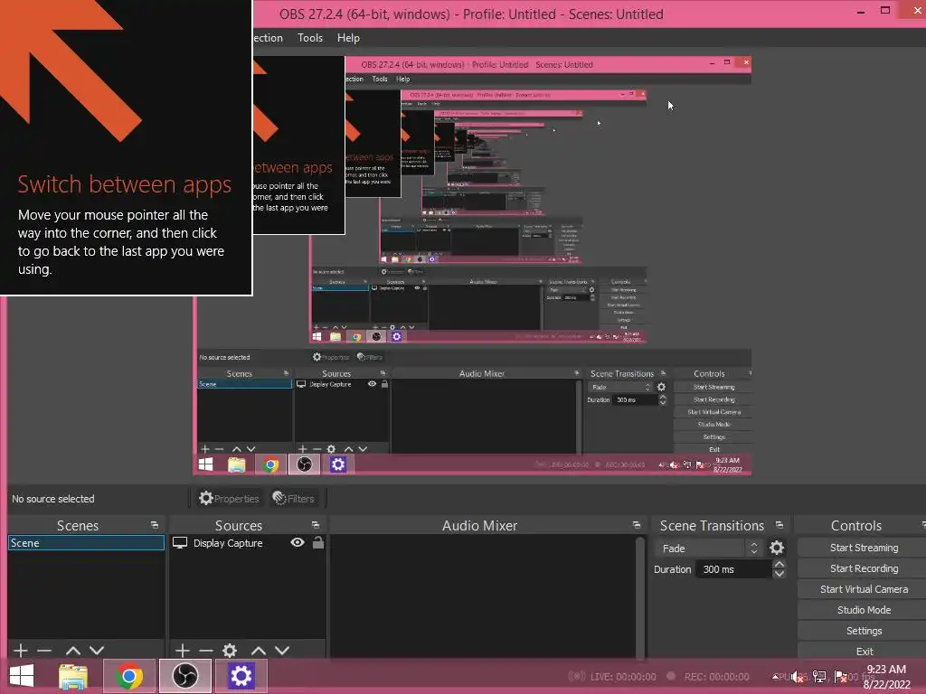Click the taskbar clock showing 9:23 AM
Viewport: 926px width, 694px height.
[x=886, y=677]
